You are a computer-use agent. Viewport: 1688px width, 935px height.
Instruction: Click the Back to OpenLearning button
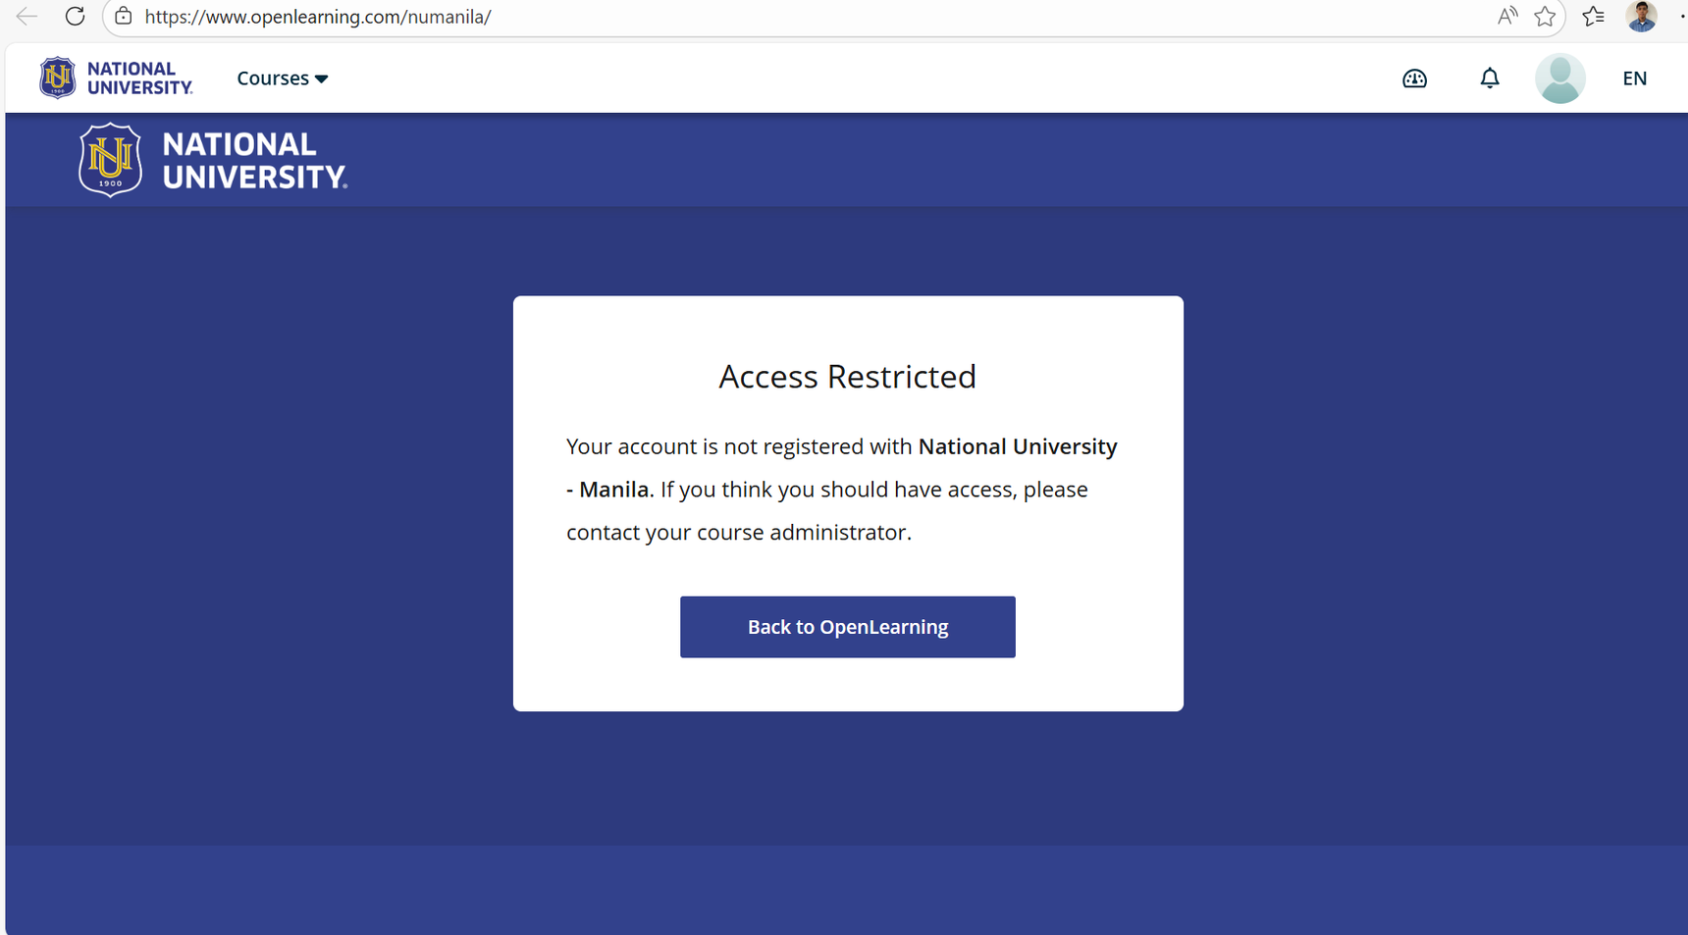click(x=848, y=627)
